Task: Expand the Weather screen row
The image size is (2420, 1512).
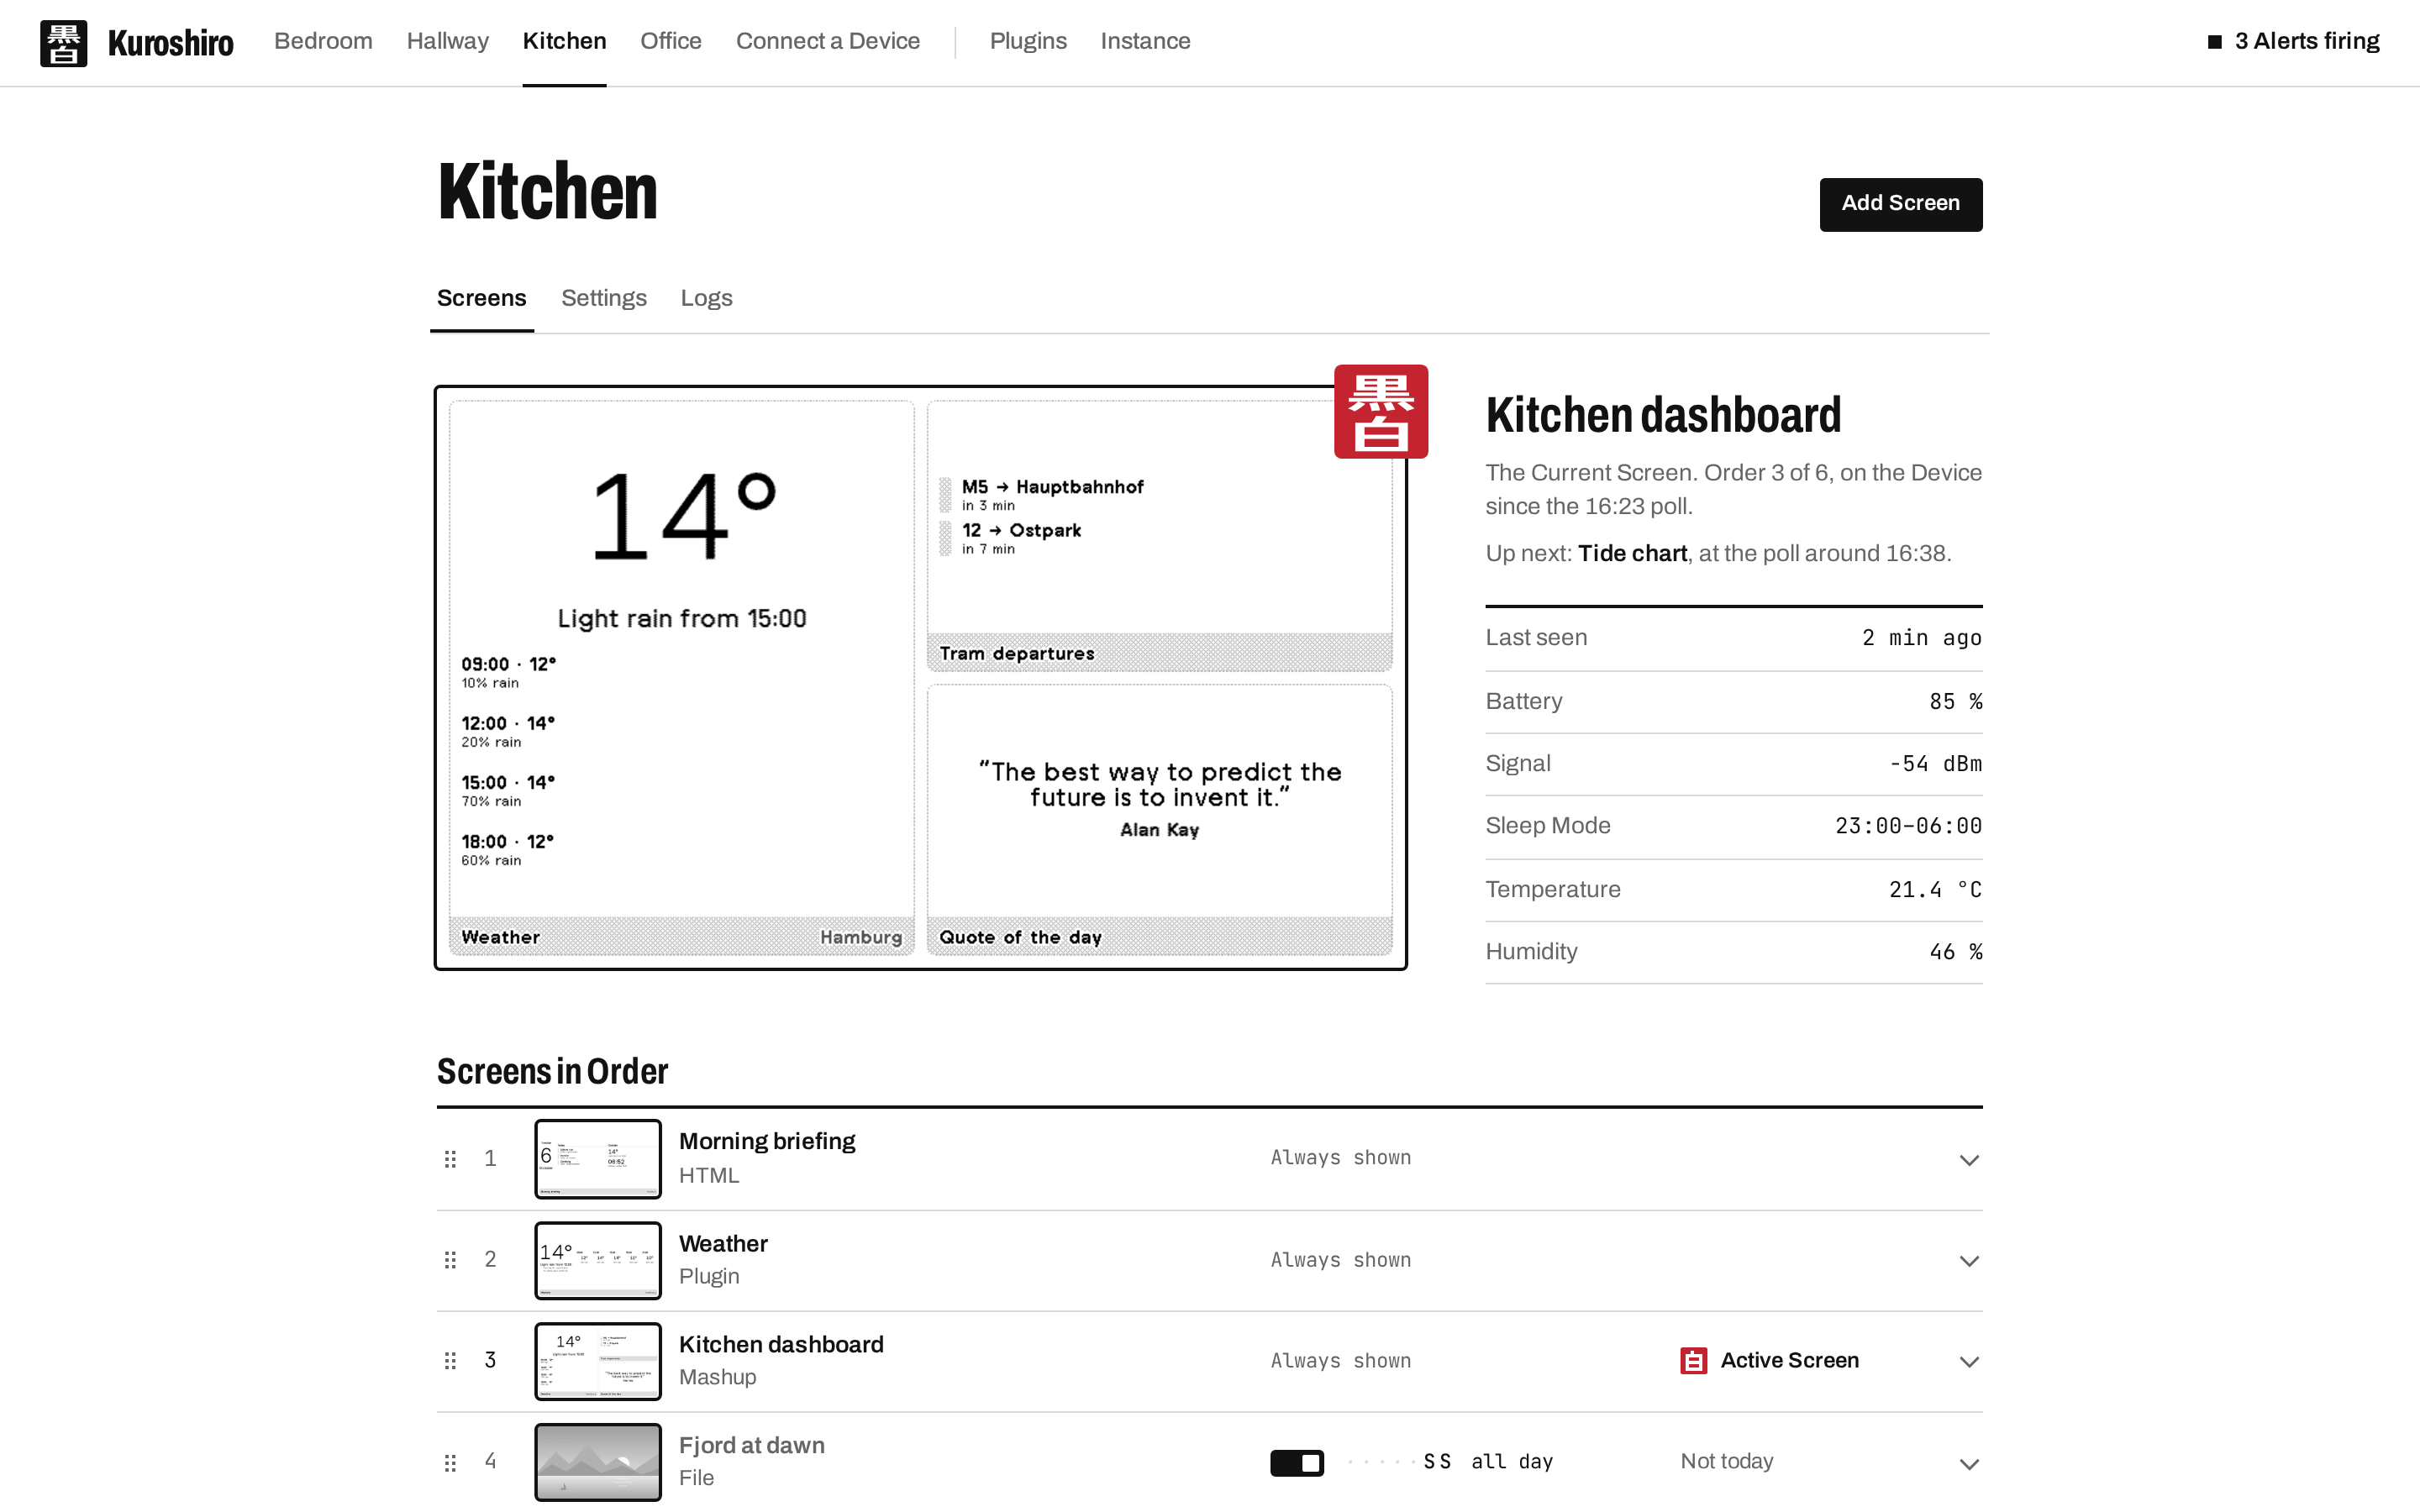Action: click(x=1968, y=1261)
